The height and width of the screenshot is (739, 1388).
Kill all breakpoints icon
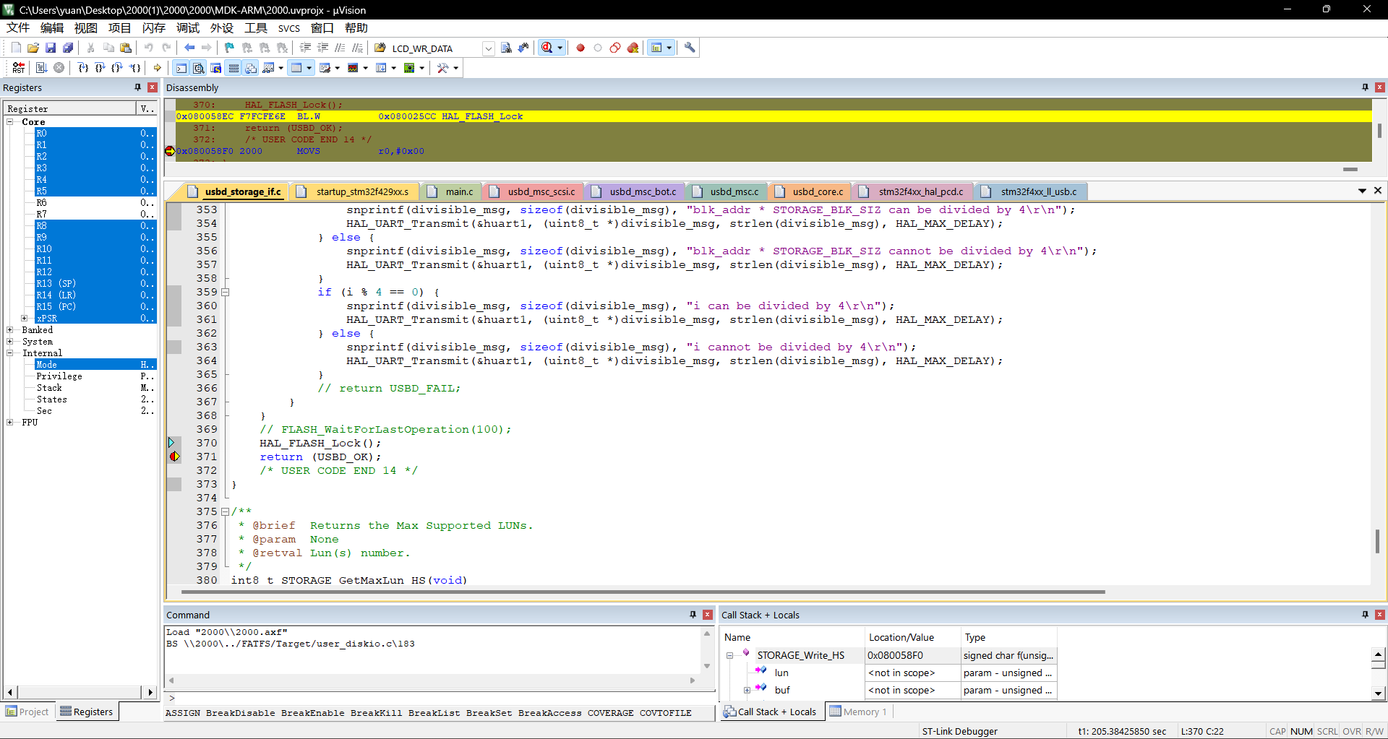633,48
